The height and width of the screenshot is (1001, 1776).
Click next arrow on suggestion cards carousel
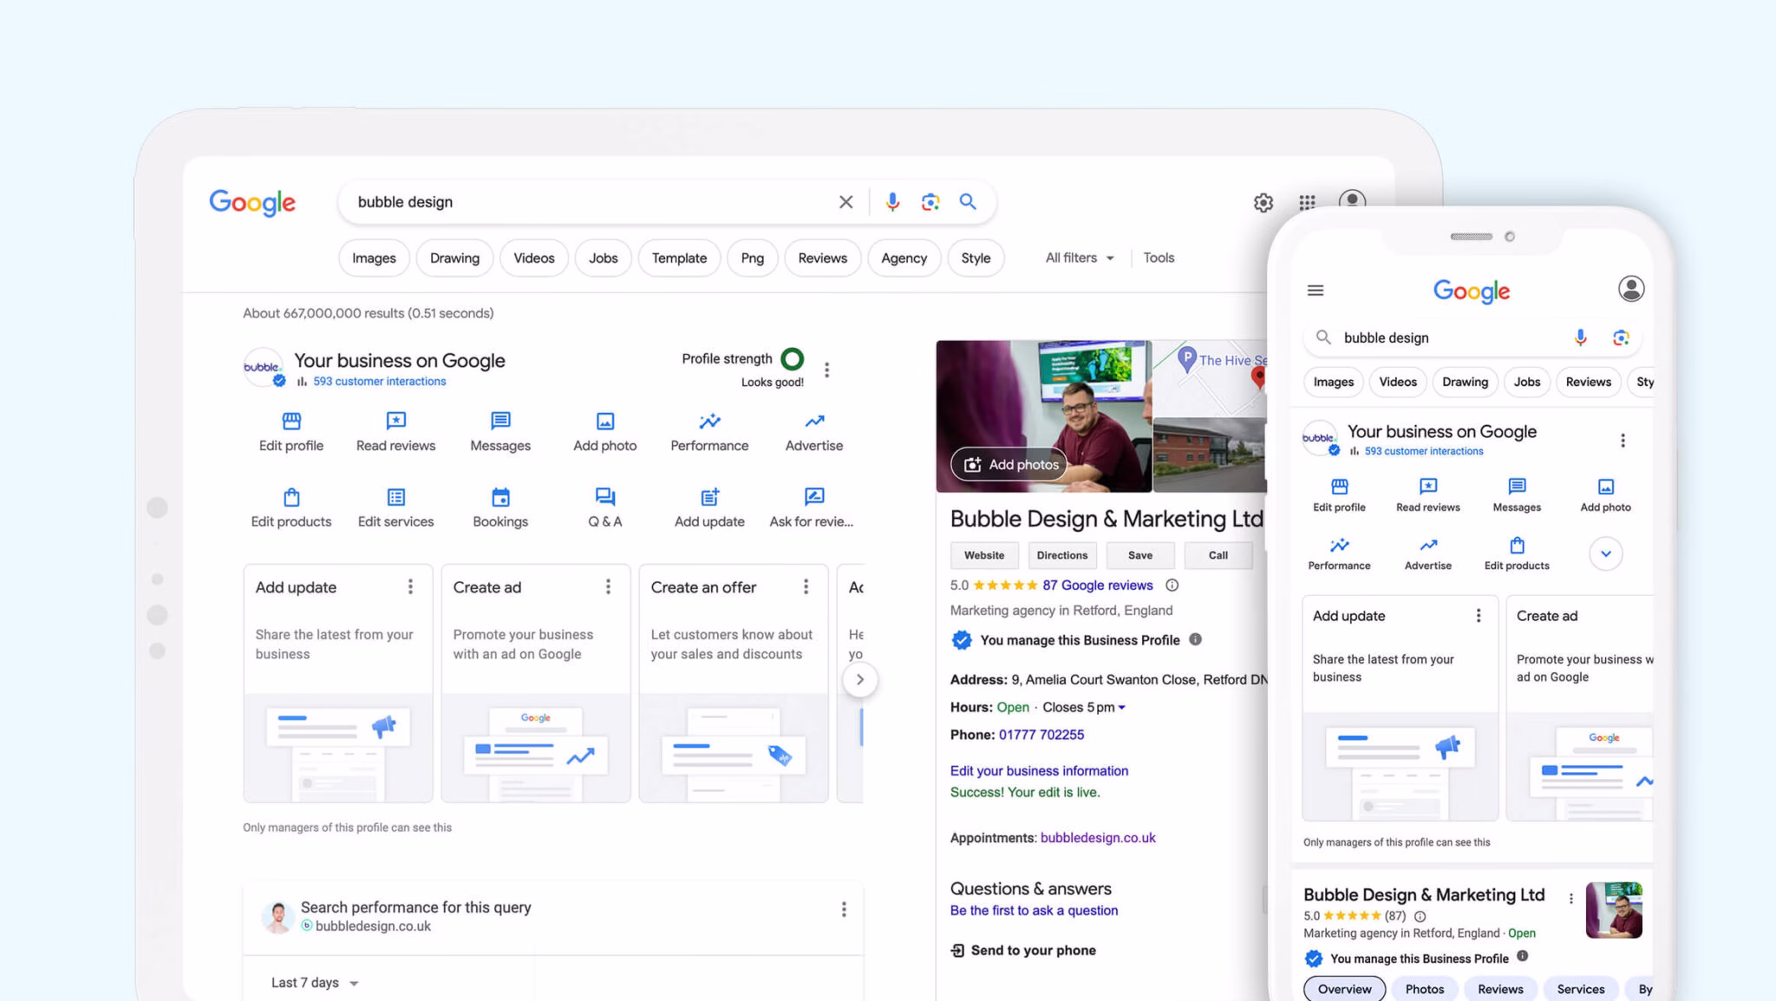(x=859, y=680)
